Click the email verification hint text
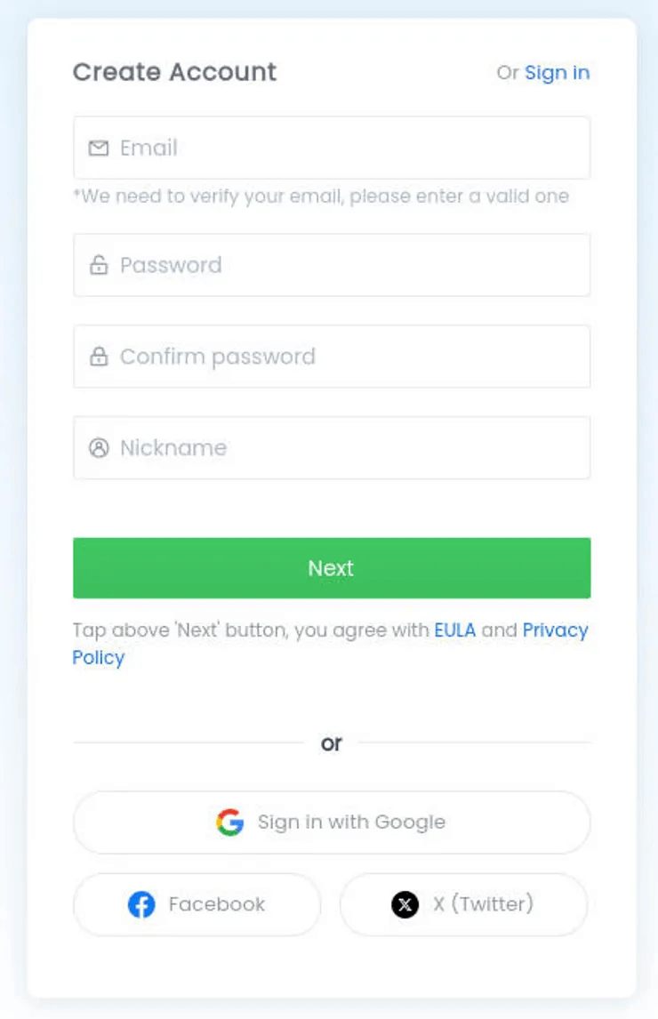The width and height of the screenshot is (658, 1019). [x=321, y=197]
